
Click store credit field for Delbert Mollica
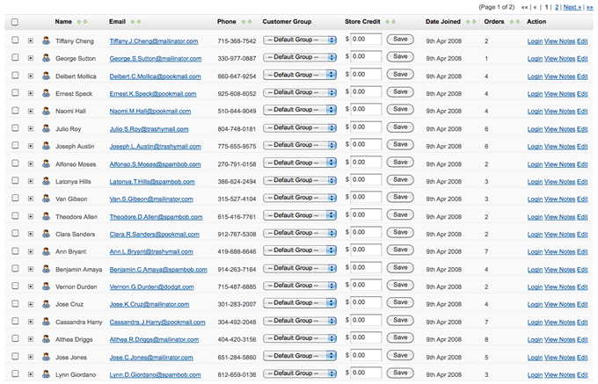[x=366, y=75]
